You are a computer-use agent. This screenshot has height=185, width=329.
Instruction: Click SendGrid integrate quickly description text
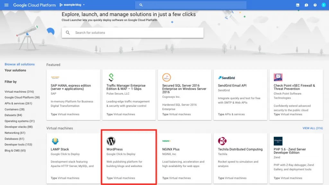(239, 100)
